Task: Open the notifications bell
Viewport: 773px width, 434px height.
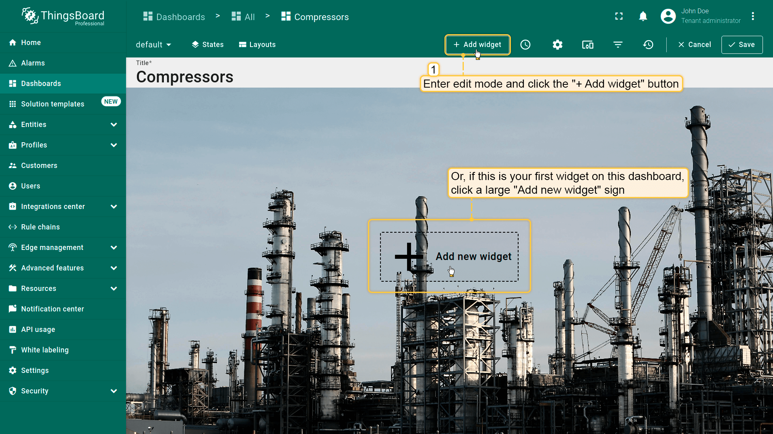Action: 643,16
